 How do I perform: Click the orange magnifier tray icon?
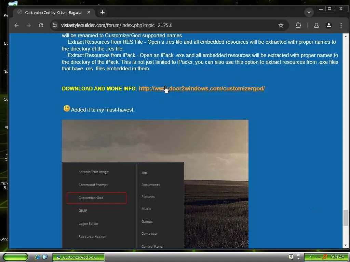[325, 257]
